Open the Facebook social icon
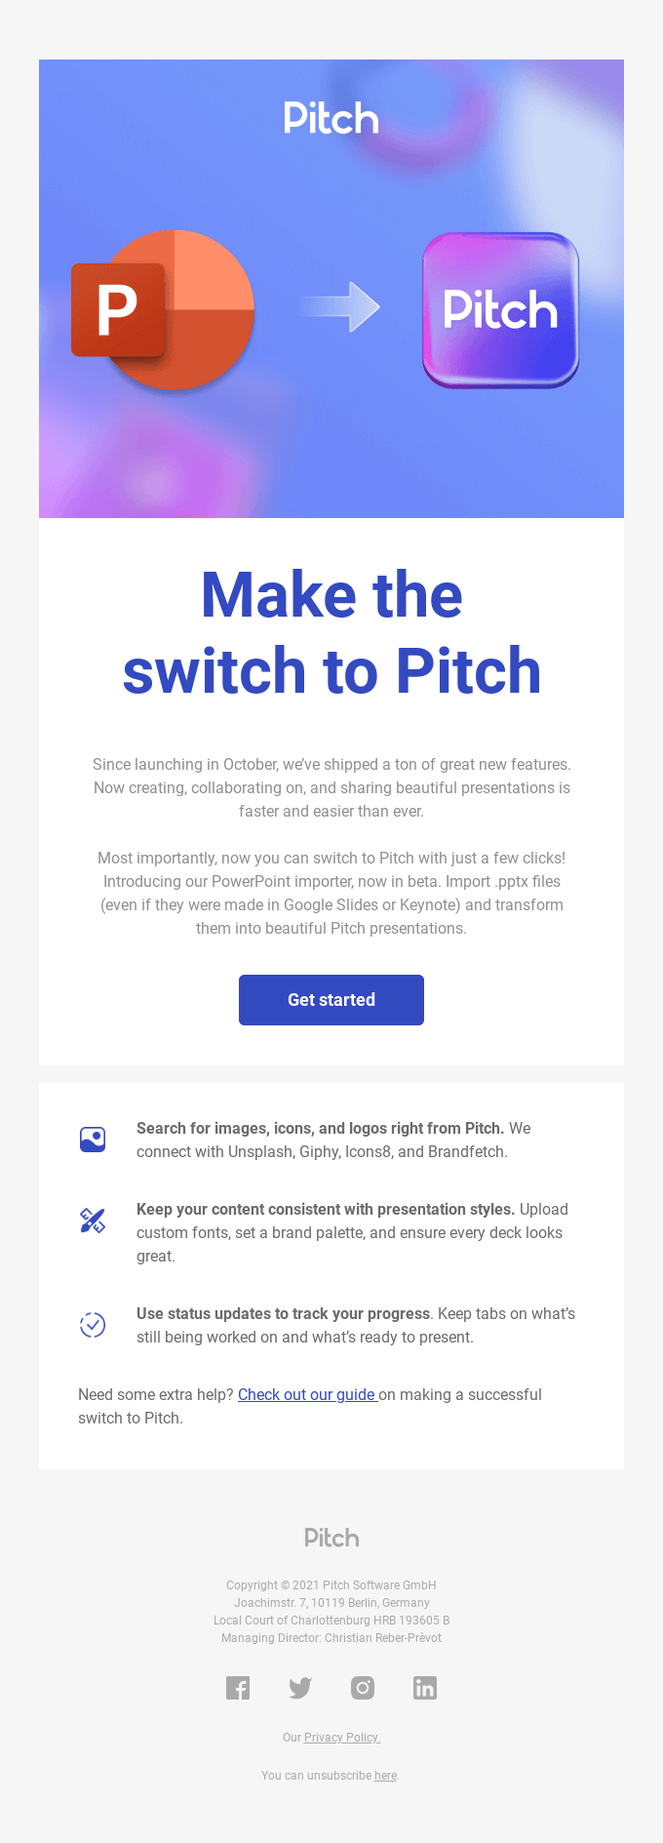The image size is (663, 1843). point(238,1688)
